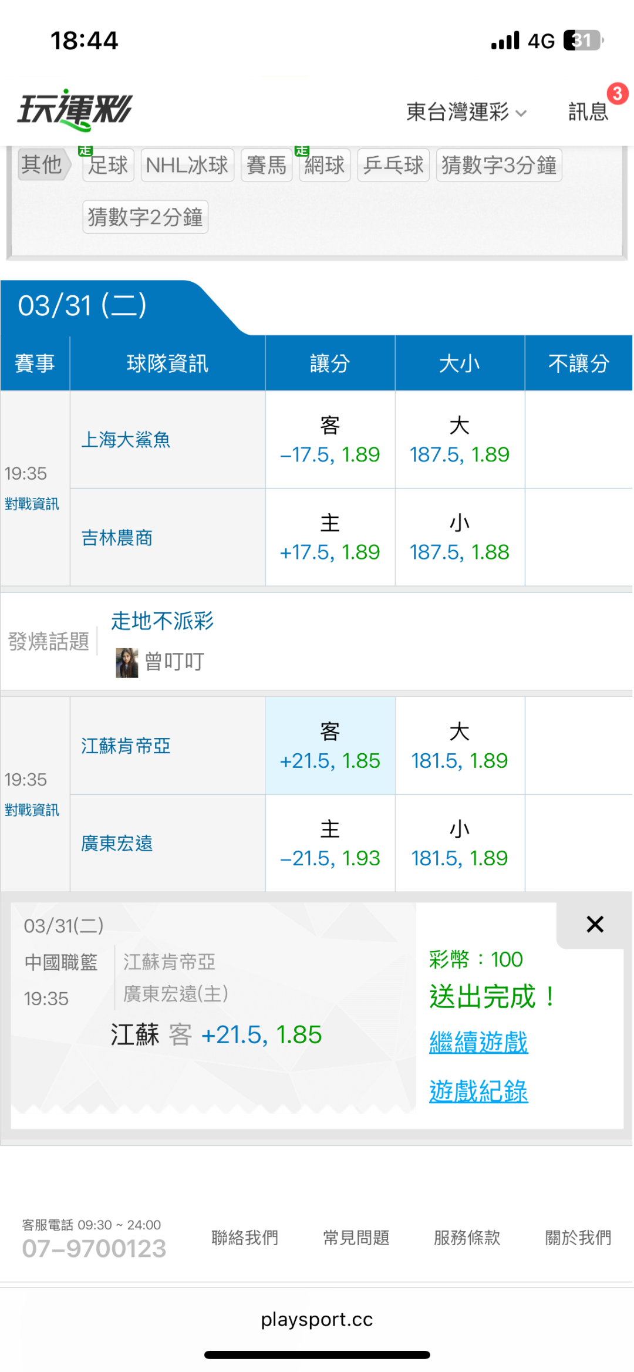Tap 曾叮叮 user avatar thumbnail
Image resolution: width=634 pixels, height=1372 pixels.
click(x=127, y=663)
